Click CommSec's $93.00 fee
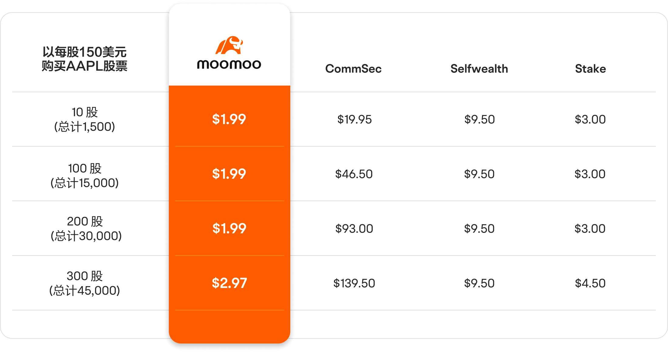Viewport: 668px width, 352px height. (354, 229)
